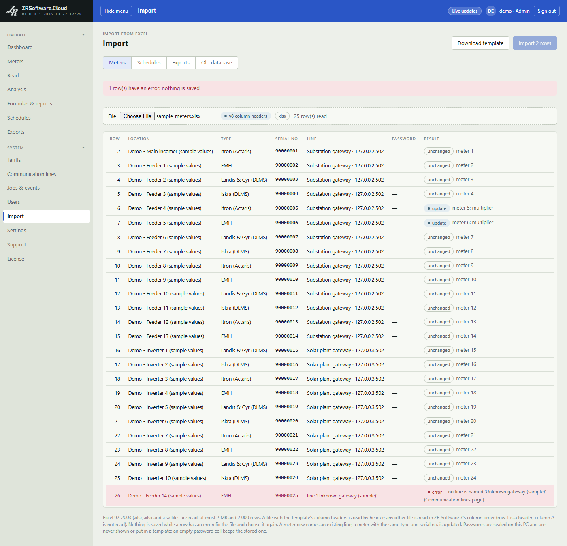The height and width of the screenshot is (546, 567).
Task: Switch to the Schedules import tab
Action: [149, 62]
